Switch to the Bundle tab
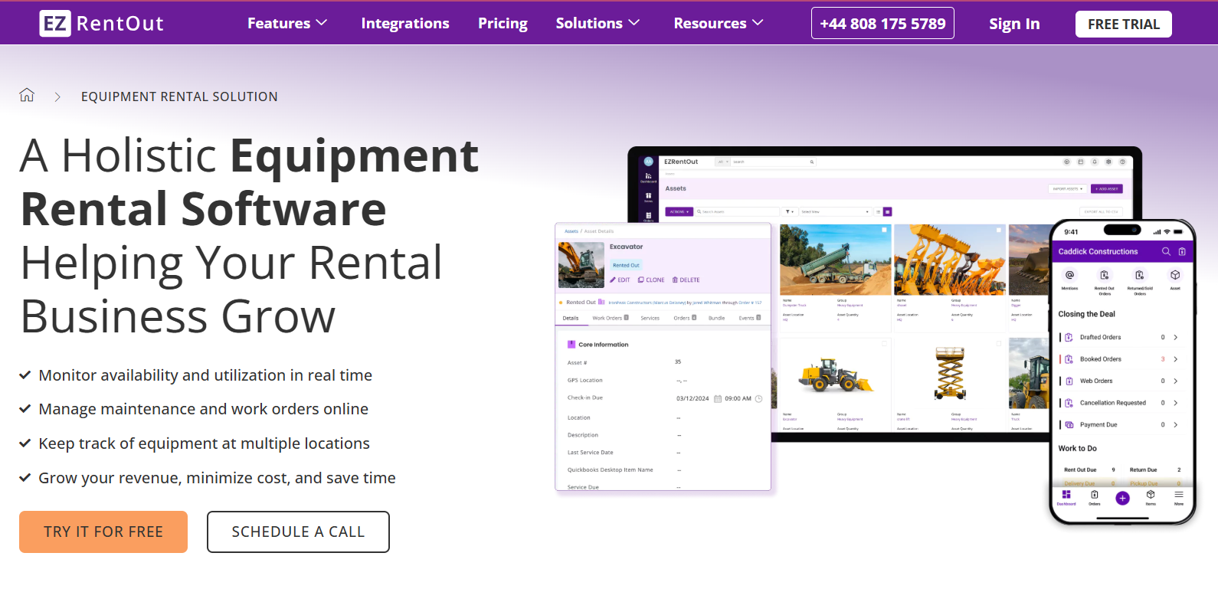Screen dimensions: 1218x602 pos(716,318)
